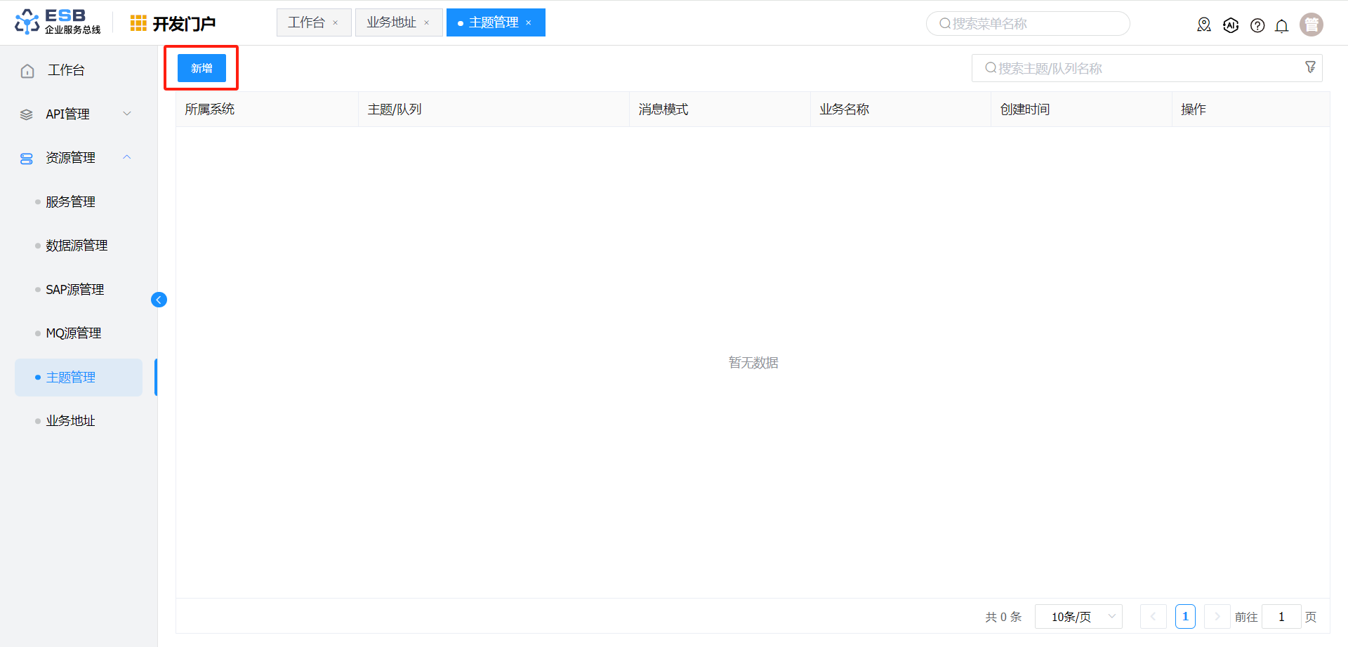The height and width of the screenshot is (647, 1348).
Task: Open 数据源管理 from the sidebar
Action: [77, 246]
